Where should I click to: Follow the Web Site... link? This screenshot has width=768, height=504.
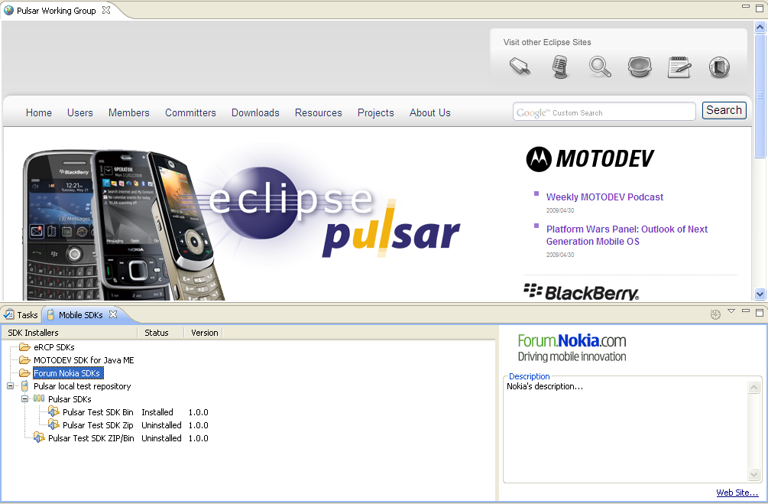tap(737, 493)
